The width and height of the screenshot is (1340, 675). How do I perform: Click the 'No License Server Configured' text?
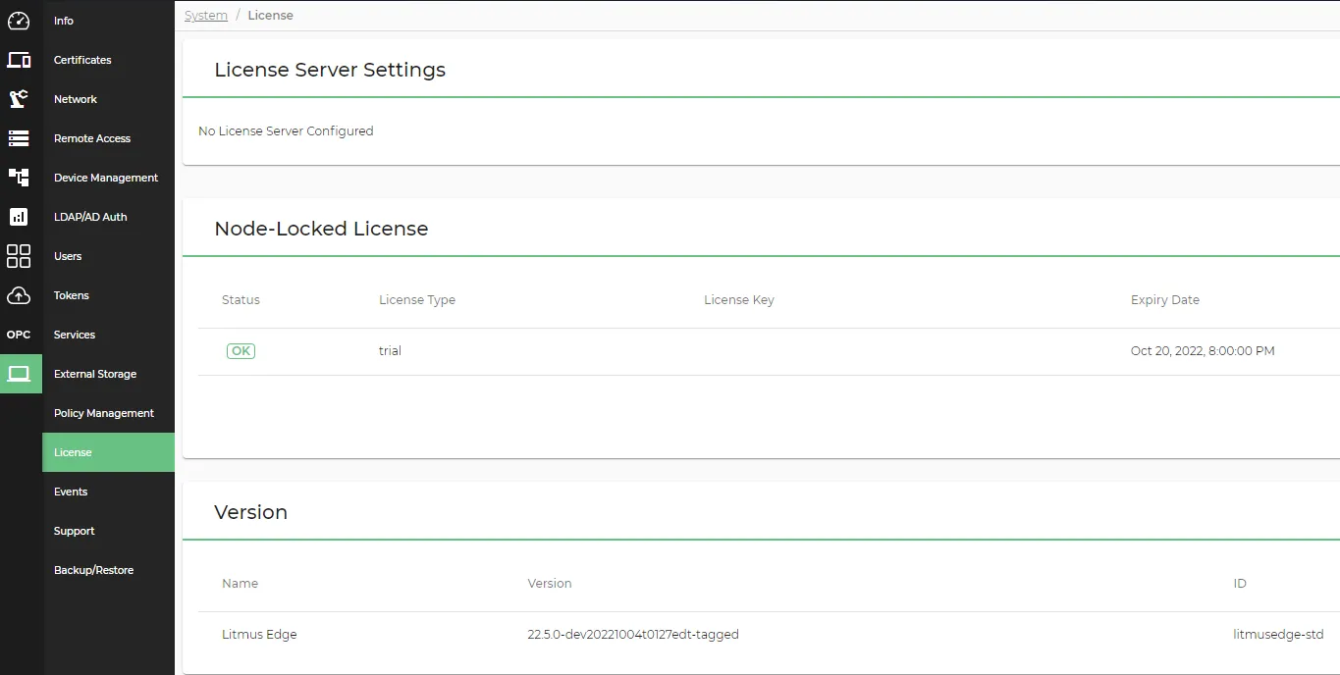tap(286, 130)
